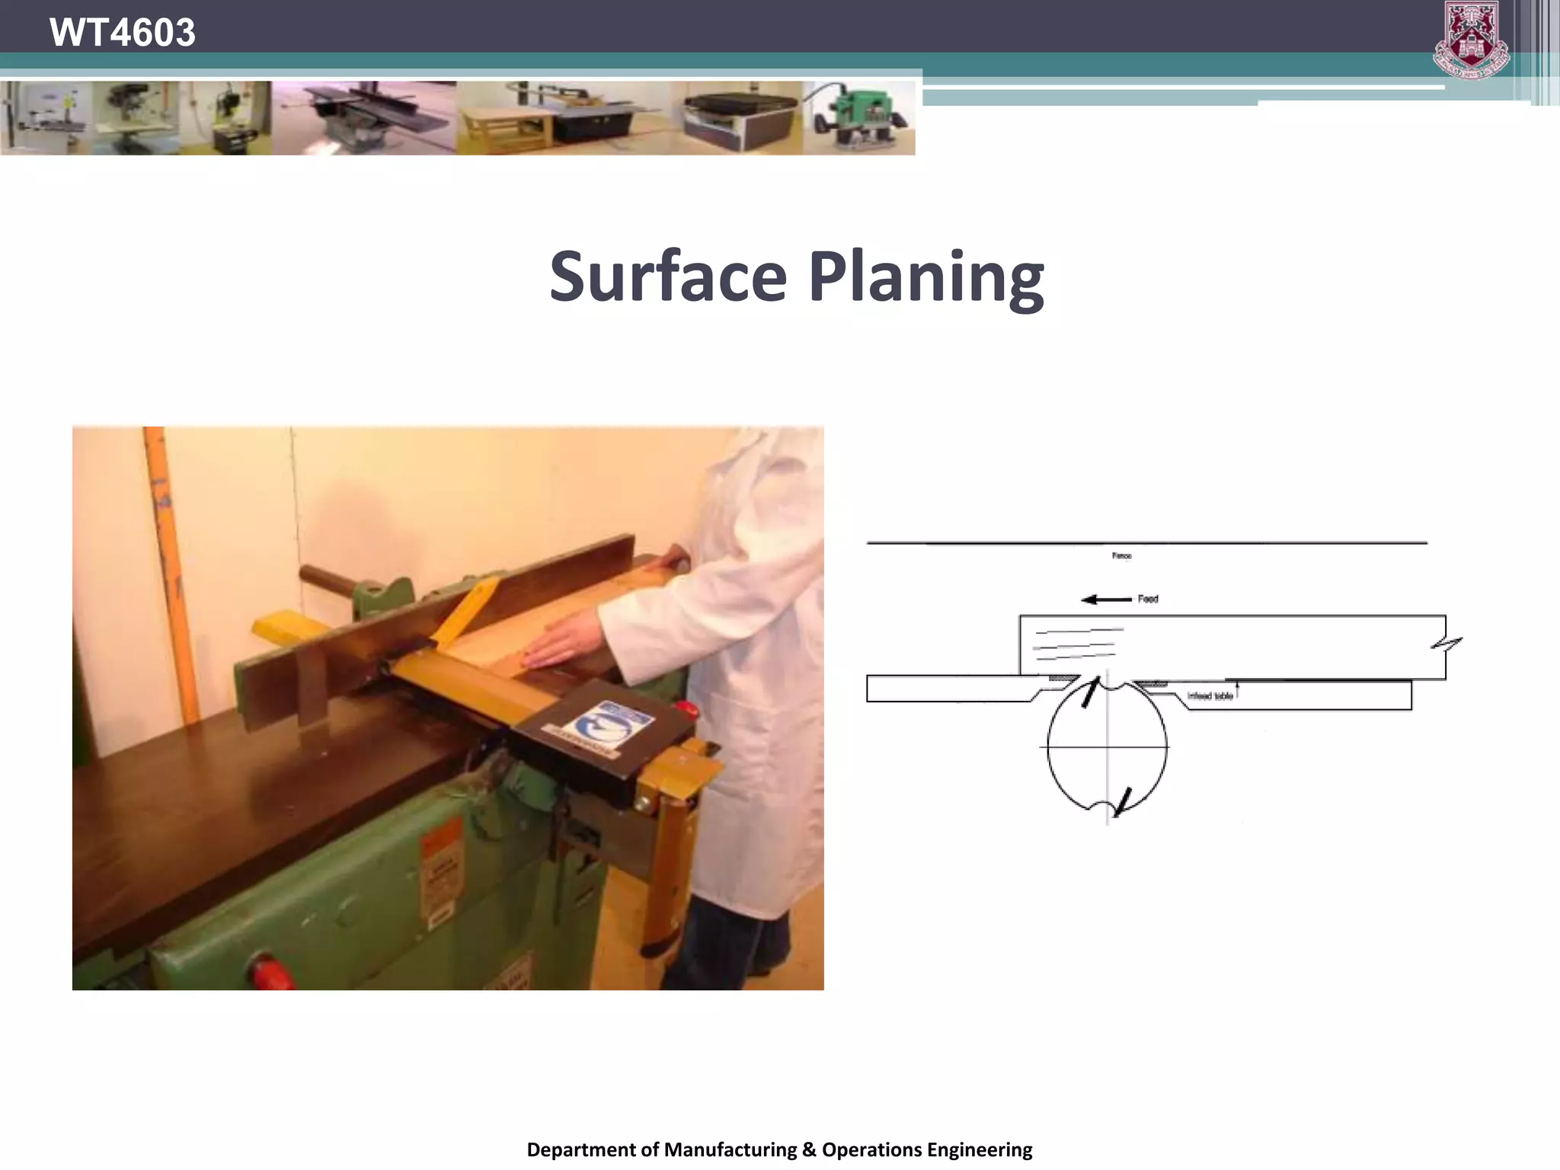Click the WT4603 course code heading
Screen dimensions: 1560x1170
pyautogui.click(x=122, y=33)
